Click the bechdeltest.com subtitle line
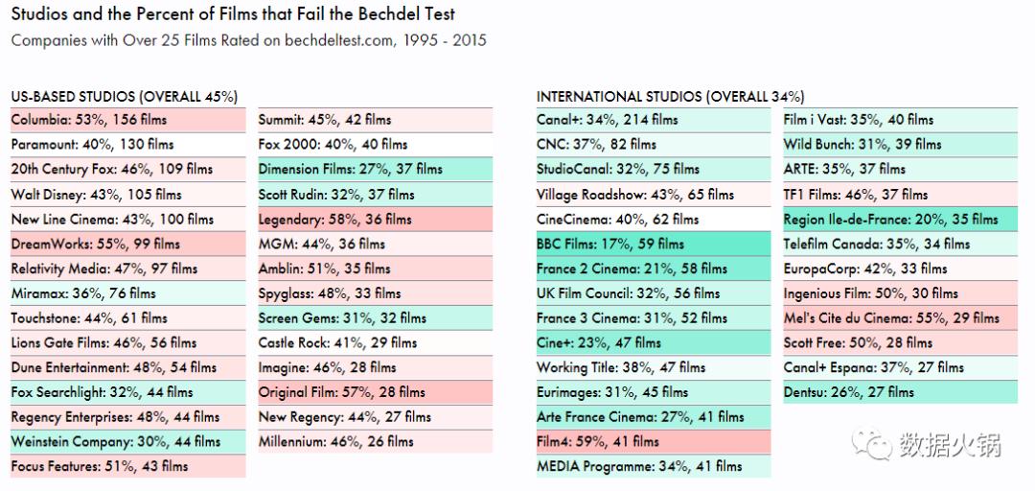1035x491 pixels. (x=248, y=40)
